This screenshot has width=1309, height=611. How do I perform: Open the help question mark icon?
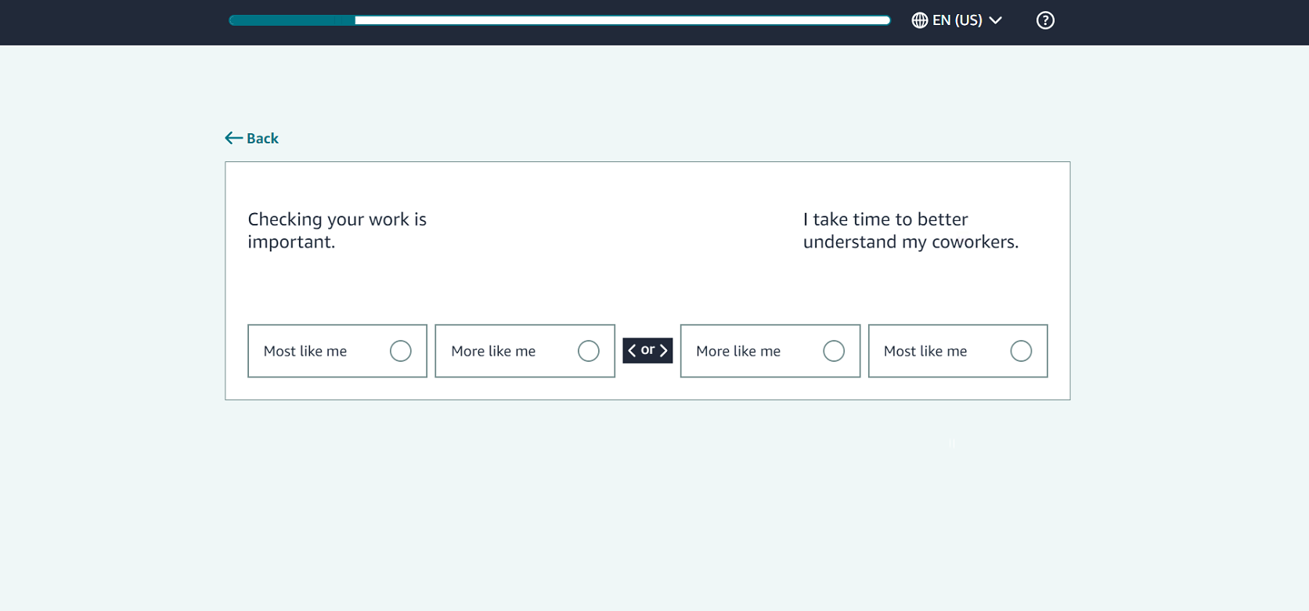pos(1045,20)
